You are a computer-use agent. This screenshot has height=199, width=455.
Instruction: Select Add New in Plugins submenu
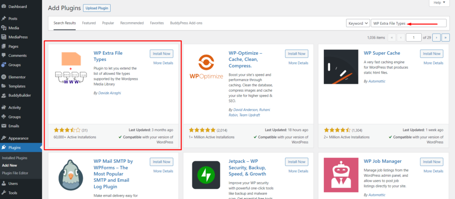pos(10,165)
